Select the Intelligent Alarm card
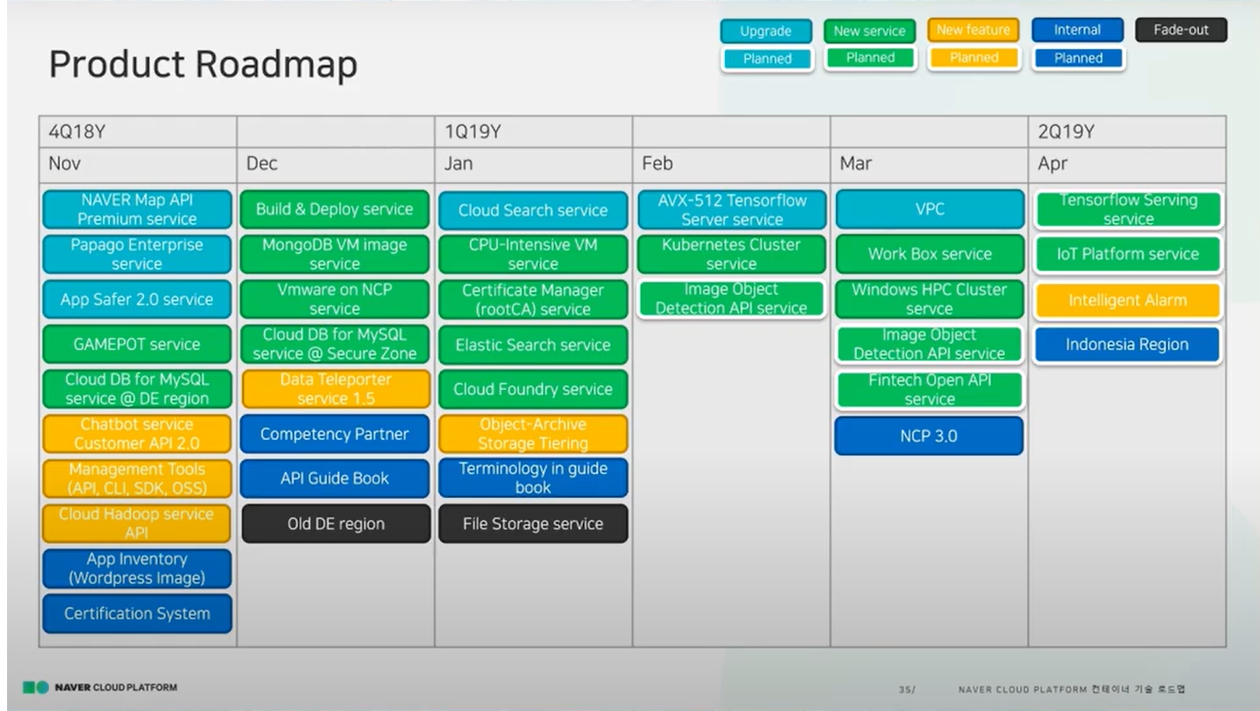 coord(1128,300)
